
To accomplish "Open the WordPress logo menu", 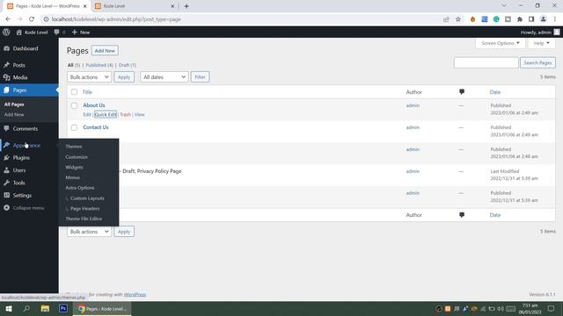I will pos(6,32).
